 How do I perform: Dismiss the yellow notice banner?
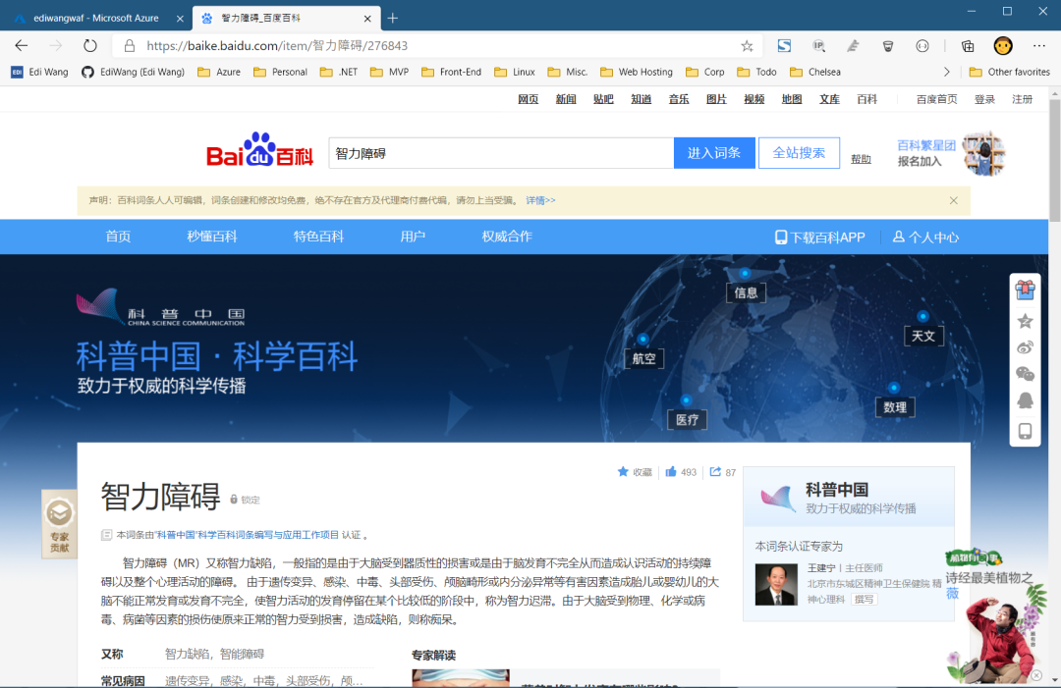point(953,201)
